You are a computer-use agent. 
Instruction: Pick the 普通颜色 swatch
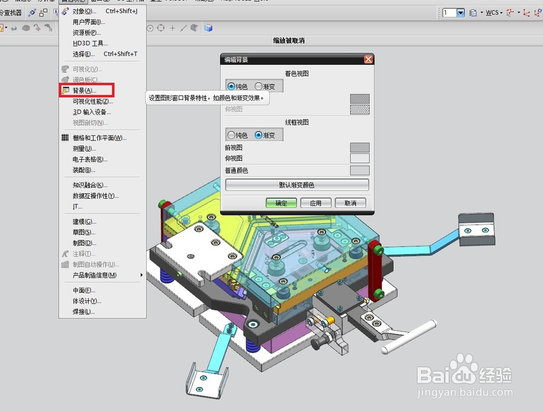[360, 170]
